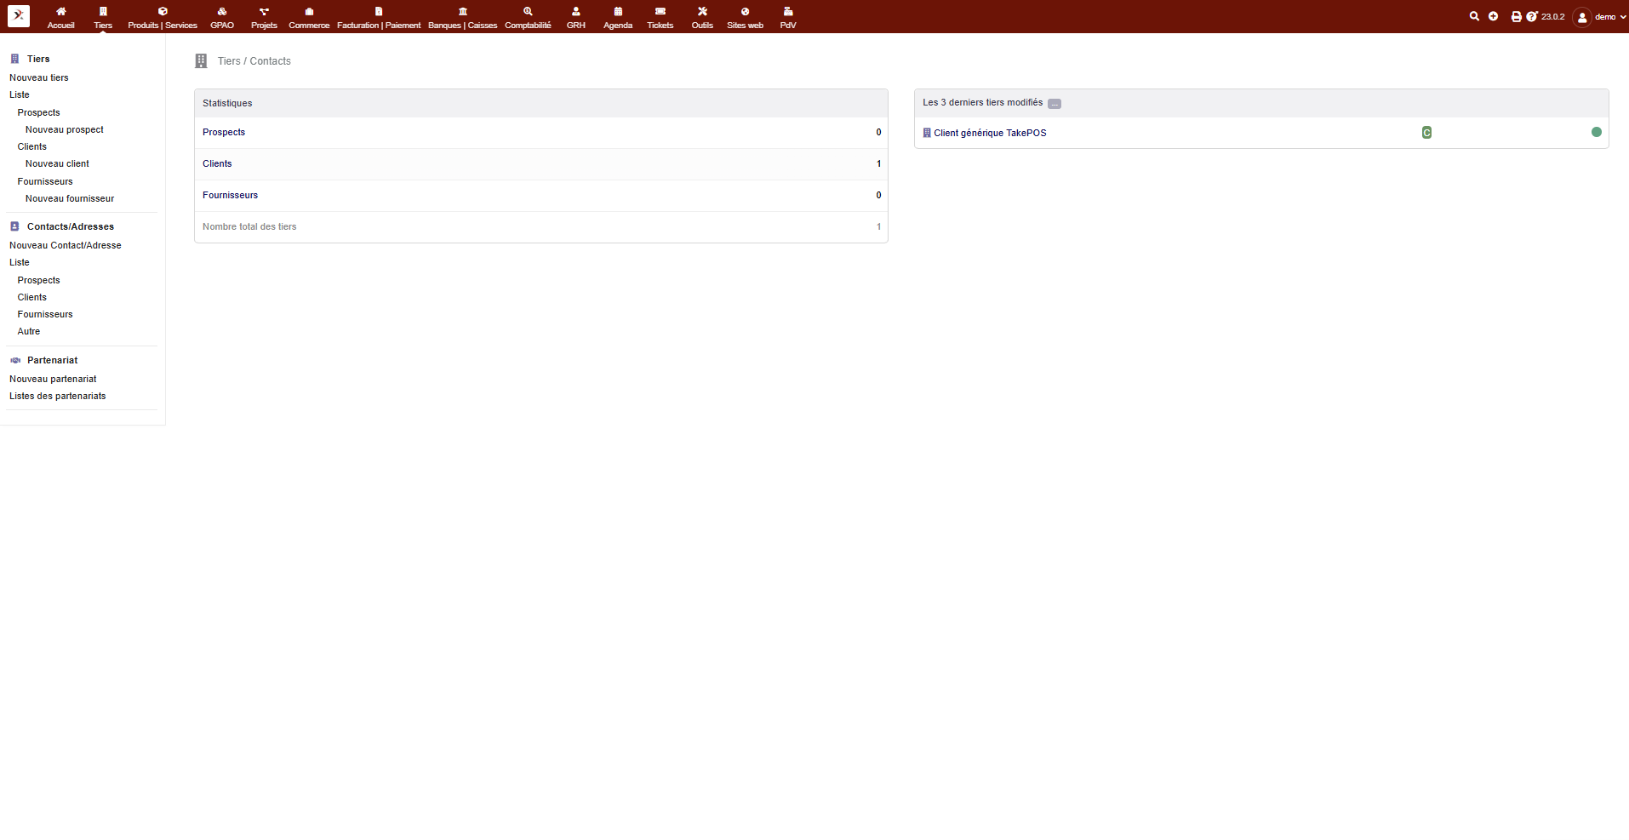Image resolution: width=1629 pixels, height=840 pixels.
Task: Click the Dolibarr logo in the top bar
Action: (x=19, y=16)
